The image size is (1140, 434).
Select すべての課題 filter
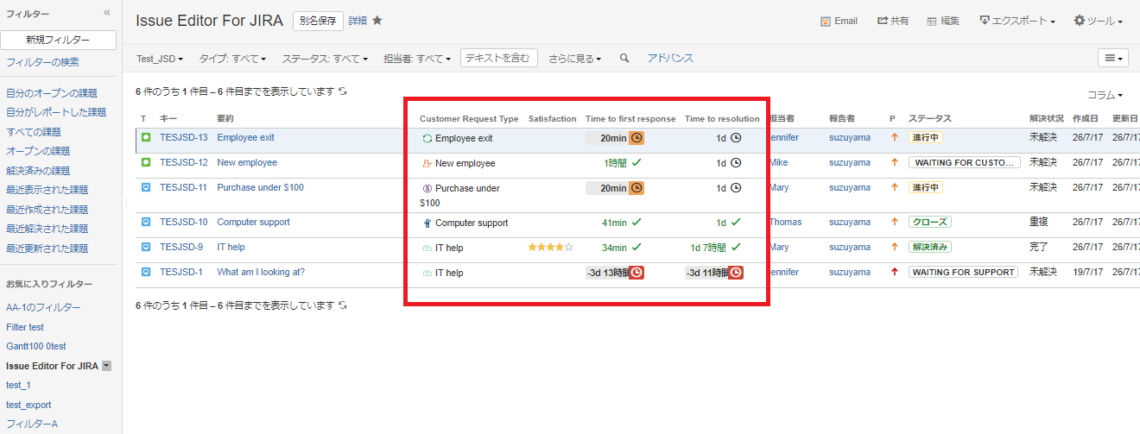click(x=34, y=132)
